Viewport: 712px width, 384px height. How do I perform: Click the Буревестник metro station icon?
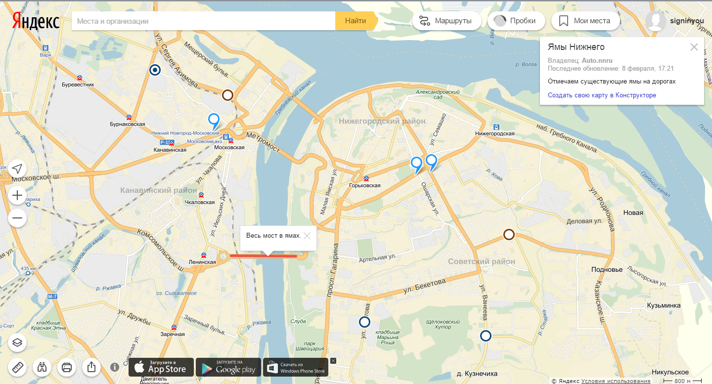pyautogui.click(x=79, y=78)
